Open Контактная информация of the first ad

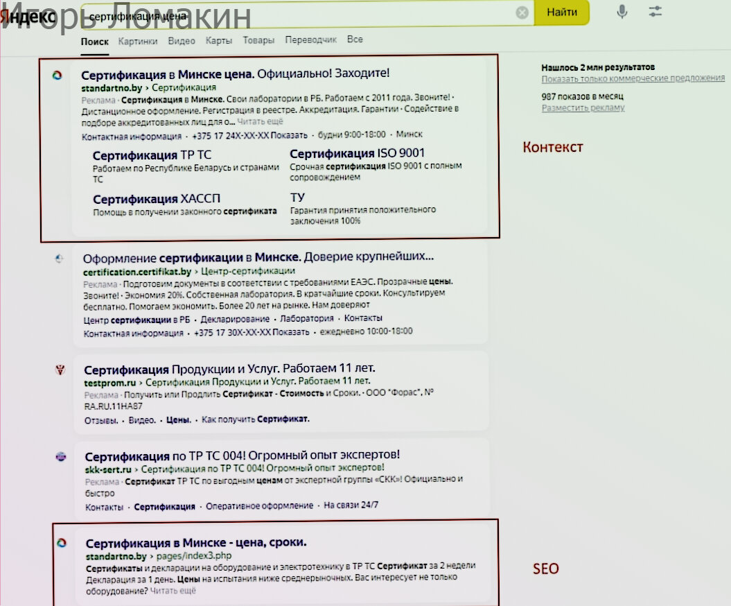(x=132, y=137)
